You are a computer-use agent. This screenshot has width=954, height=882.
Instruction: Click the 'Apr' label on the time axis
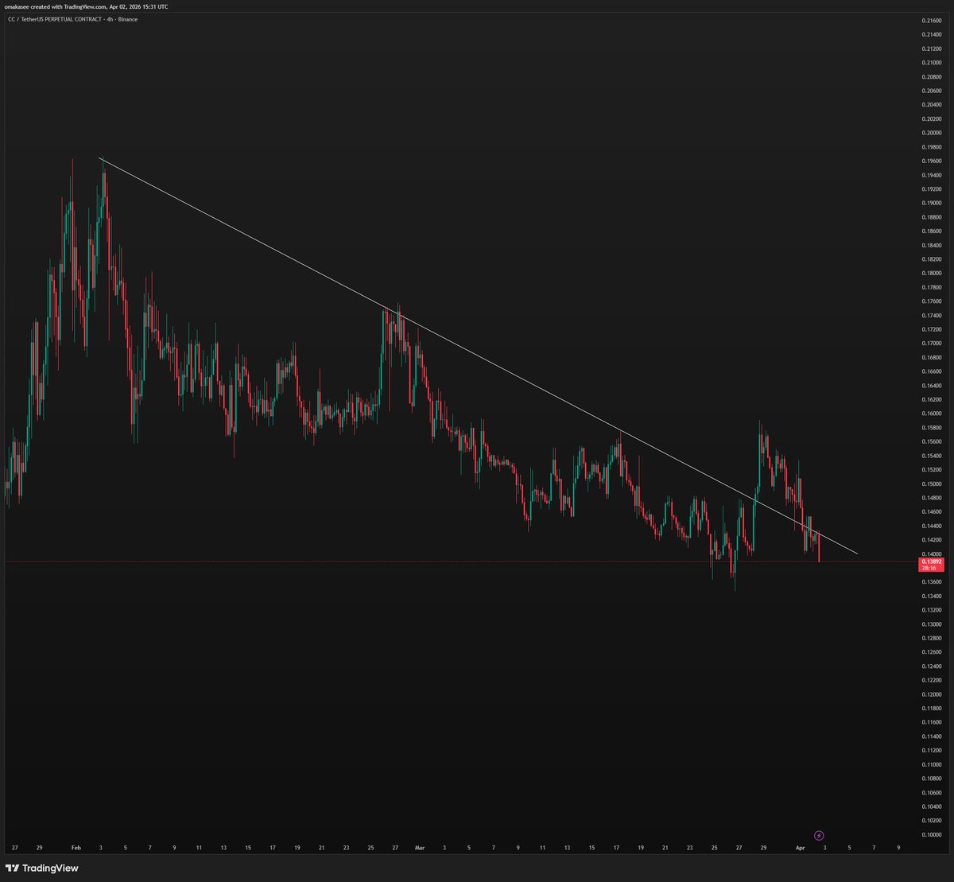point(800,848)
